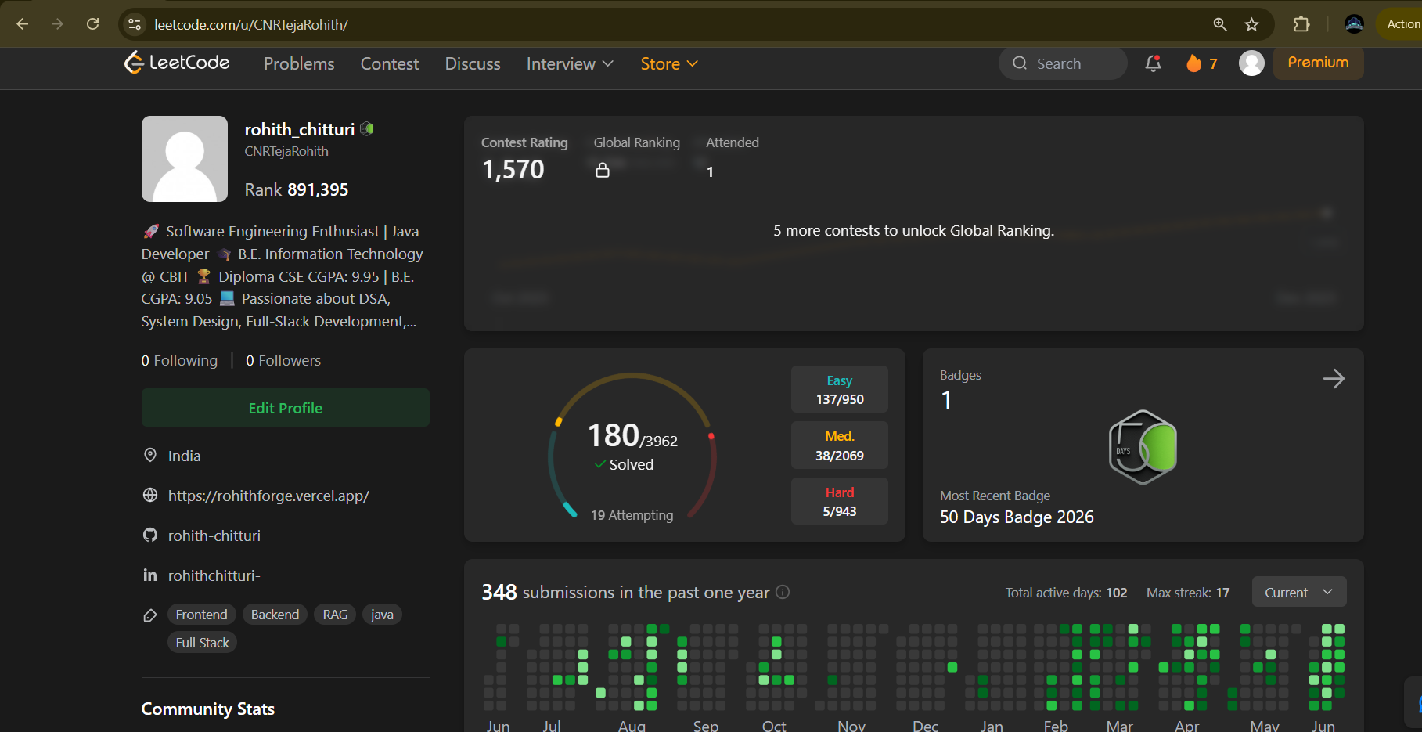Click the tag icon beside skill tags
The image size is (1422, 732).
(x=150, y=615)
